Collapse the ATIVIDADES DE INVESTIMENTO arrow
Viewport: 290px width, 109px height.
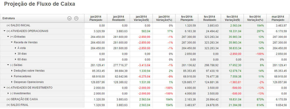point(4,88)
